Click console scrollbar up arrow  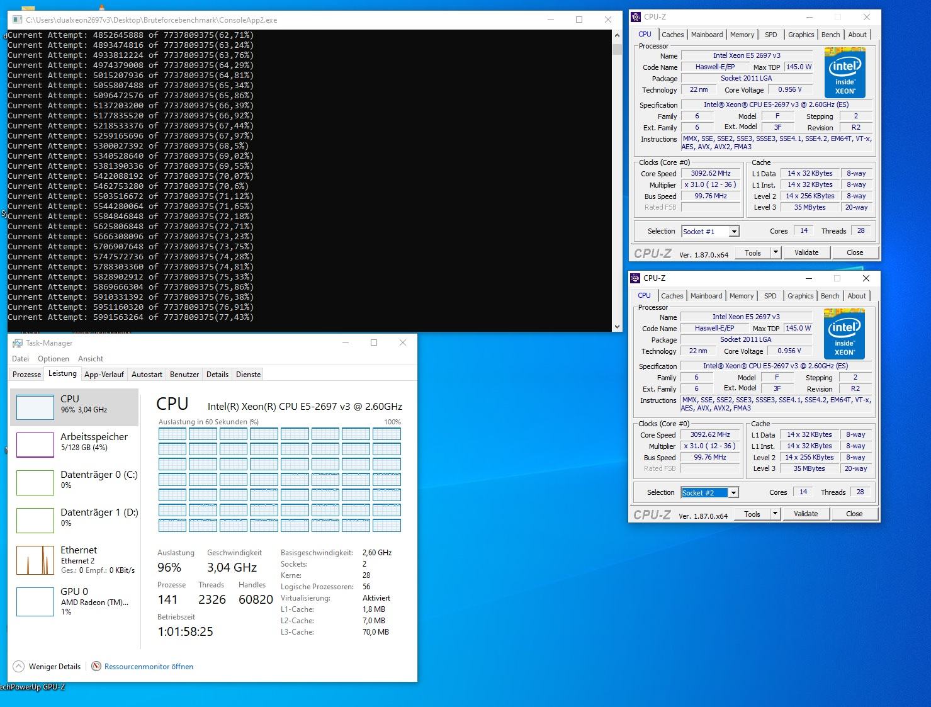(617, 36)
